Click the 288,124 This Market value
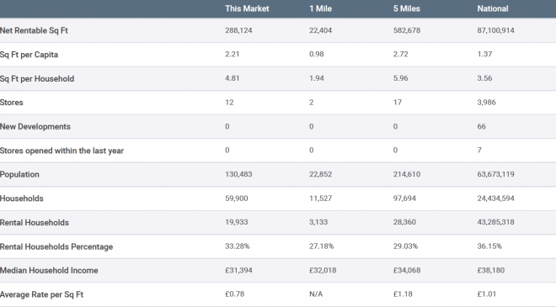This screenshot has width=556, height=307. pyautogui.click(x=238, y=30)
